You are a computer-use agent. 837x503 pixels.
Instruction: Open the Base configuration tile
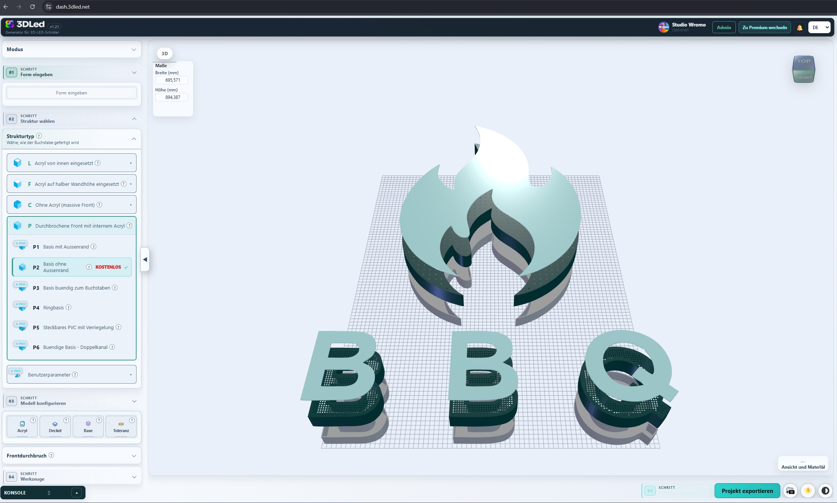click(88, 427)
